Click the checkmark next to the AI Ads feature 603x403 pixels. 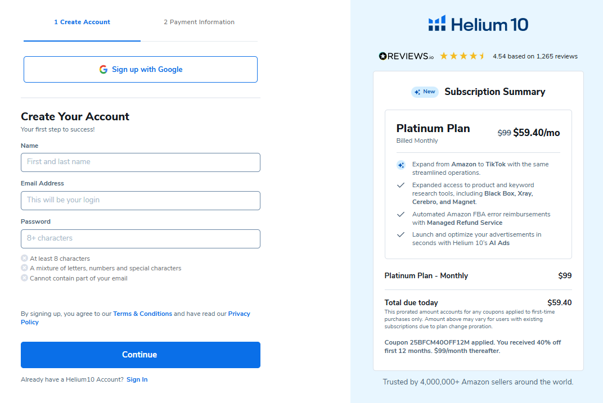point(400,235)
